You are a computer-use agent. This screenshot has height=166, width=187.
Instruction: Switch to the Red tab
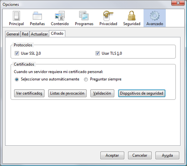tap(25, 34)
